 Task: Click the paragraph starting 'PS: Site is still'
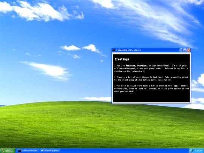coord(151,88)
